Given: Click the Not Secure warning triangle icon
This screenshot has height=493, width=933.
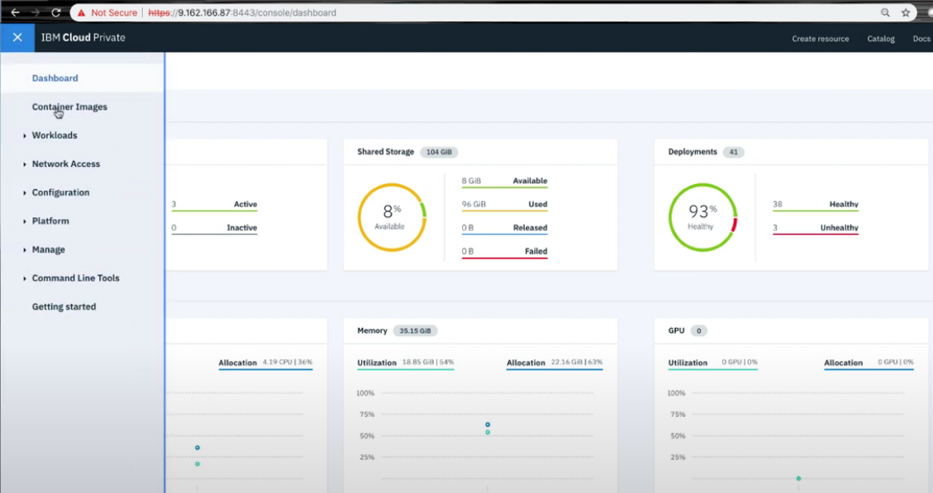Looking at the screenshot, I should [x=82, y=12].
